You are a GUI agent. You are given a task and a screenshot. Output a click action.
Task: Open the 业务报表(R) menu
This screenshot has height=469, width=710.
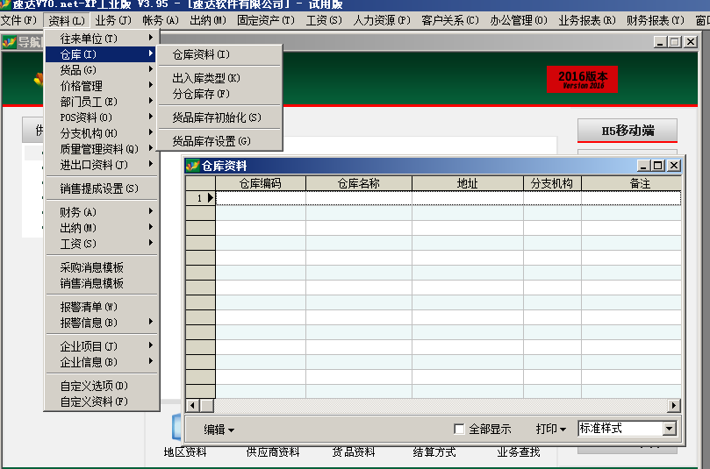[587, 21]
